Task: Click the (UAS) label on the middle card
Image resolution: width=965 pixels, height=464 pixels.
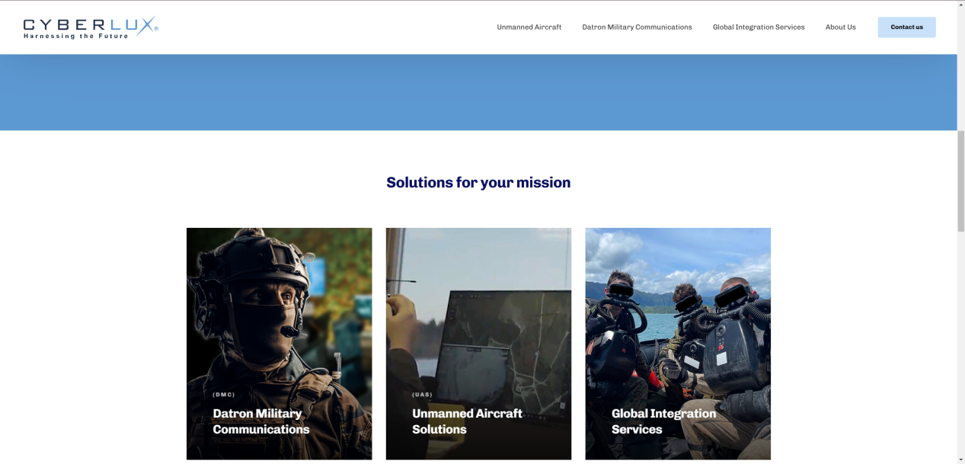Action: click(x=422, y=395)
